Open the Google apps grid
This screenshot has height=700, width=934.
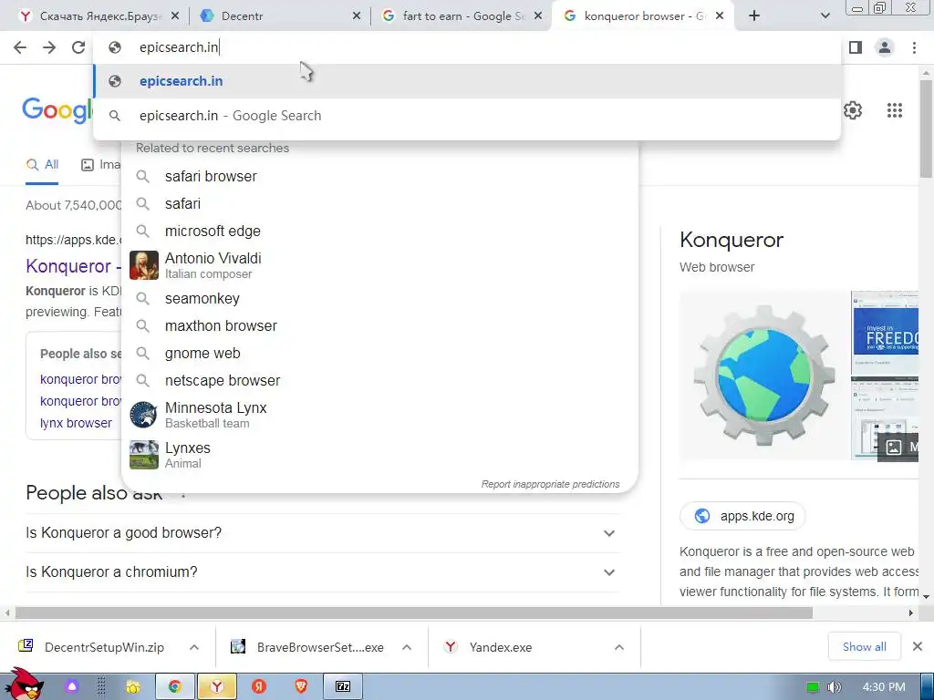894,110
